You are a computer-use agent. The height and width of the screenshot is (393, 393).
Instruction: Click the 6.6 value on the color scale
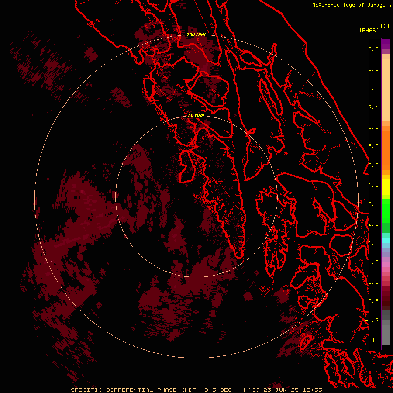373,127
